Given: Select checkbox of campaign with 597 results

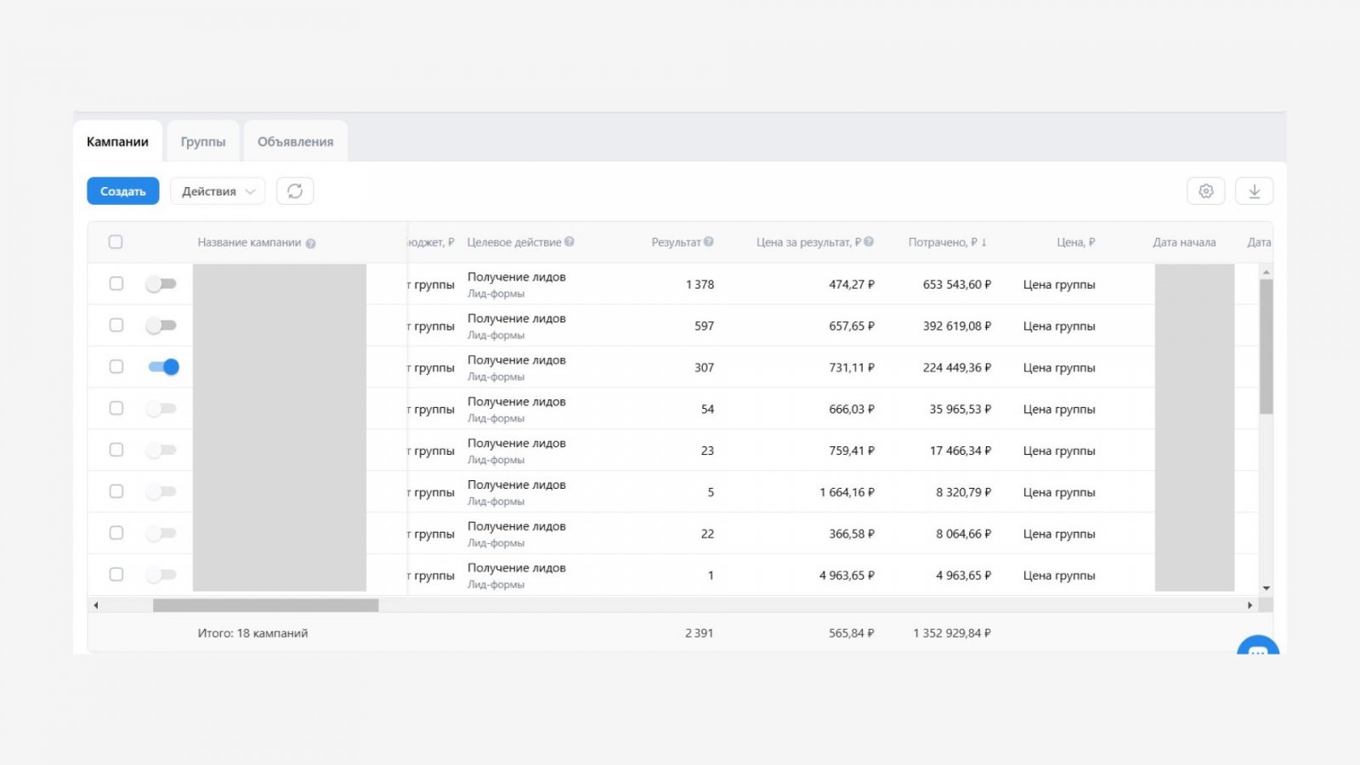Looking at the screenshot, I should tap(116, 326).
